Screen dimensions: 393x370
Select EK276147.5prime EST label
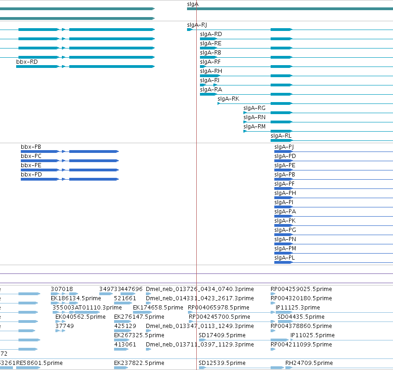139,317
